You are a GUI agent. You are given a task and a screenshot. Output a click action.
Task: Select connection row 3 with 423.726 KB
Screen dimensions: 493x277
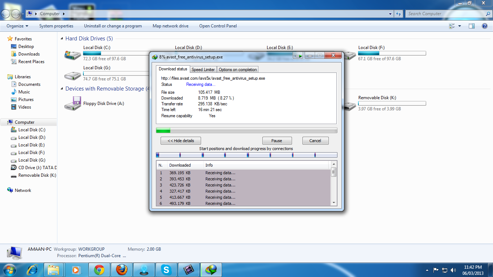click(x=244, y=185)
